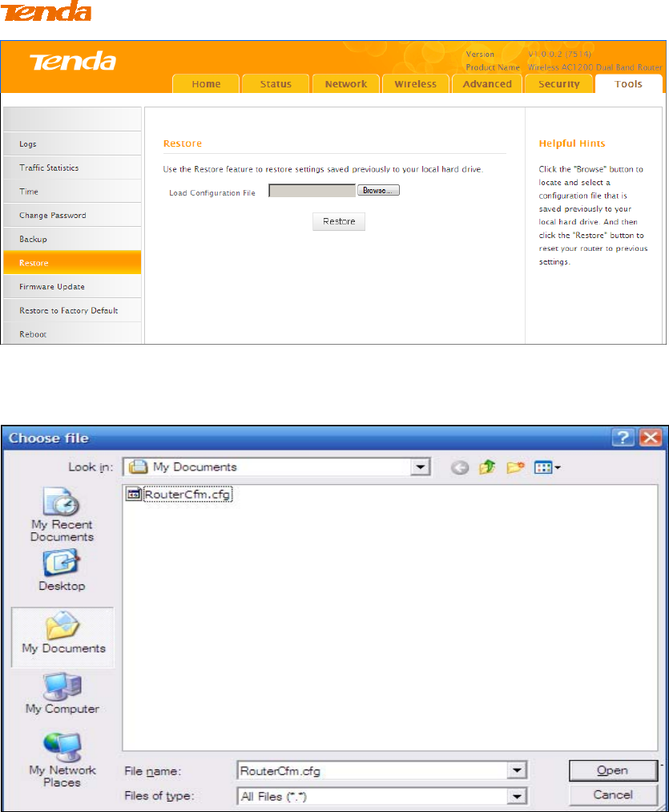Open the Security tab
Viewport: 669px width, 812px height.
click(x=558, y=84)
